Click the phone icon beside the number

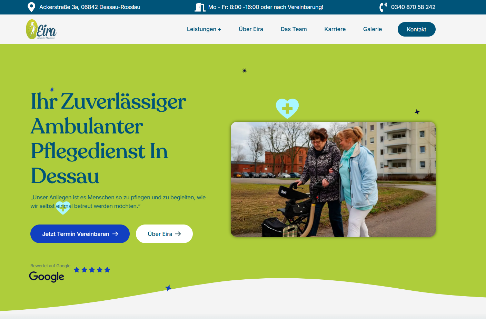[383, 7]
